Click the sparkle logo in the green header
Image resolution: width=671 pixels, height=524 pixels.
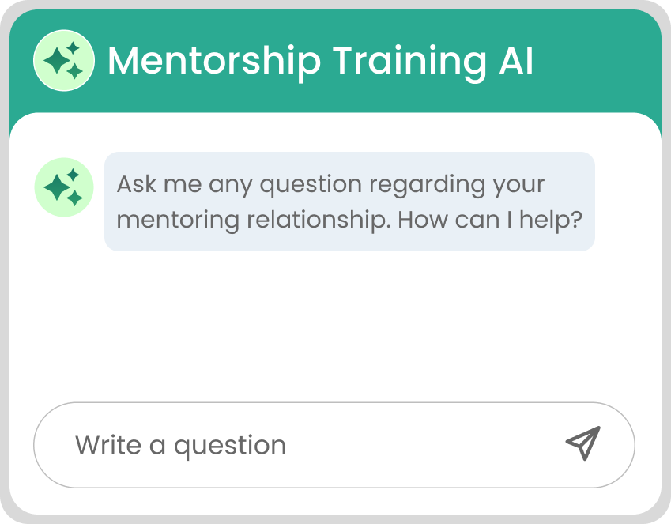[x=64, y=60]
